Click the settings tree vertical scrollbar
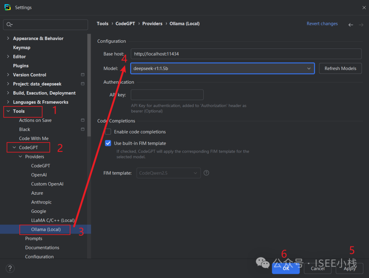 tap(89, 85)
